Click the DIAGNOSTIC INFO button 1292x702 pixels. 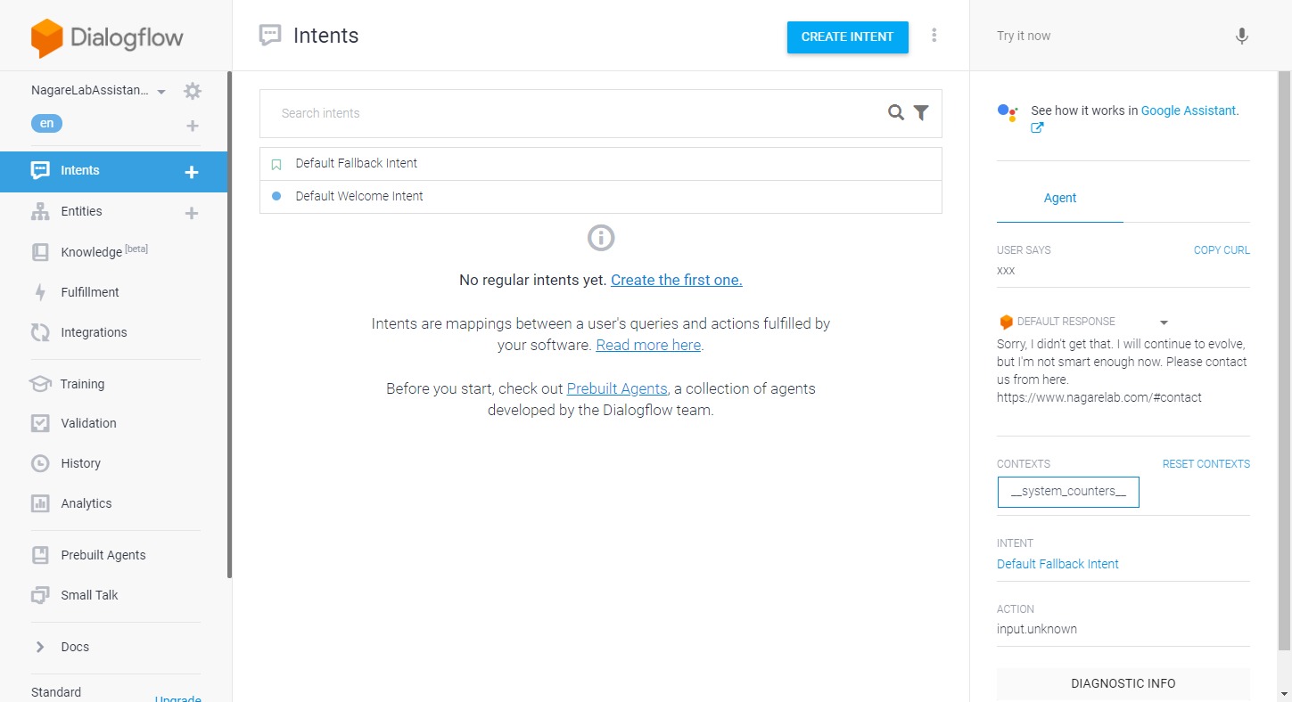(x=1123, y=684)
